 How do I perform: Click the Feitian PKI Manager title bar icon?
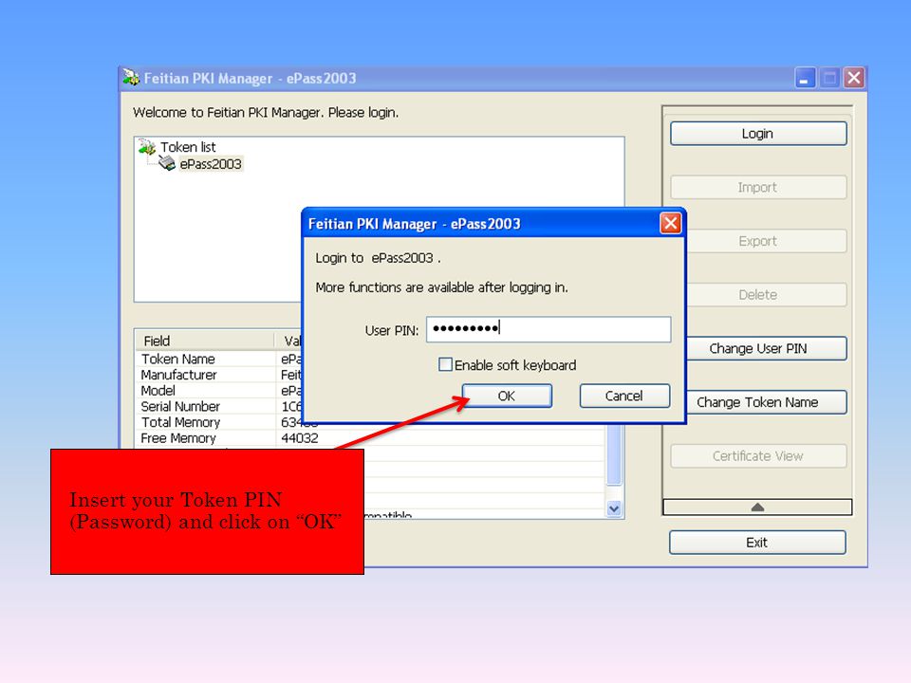[131, 78]
